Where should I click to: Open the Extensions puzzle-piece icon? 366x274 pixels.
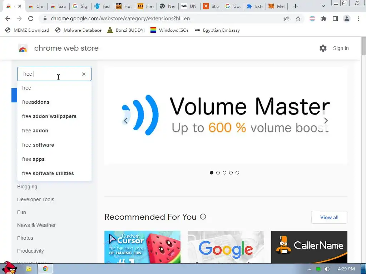(x=324, y=19)
